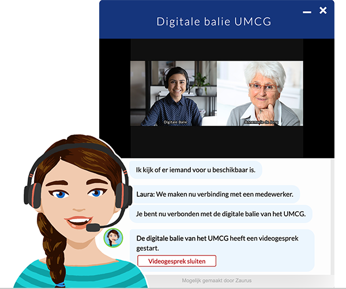Click message 'Ik kijk of er iemand'

click(195, 170)
